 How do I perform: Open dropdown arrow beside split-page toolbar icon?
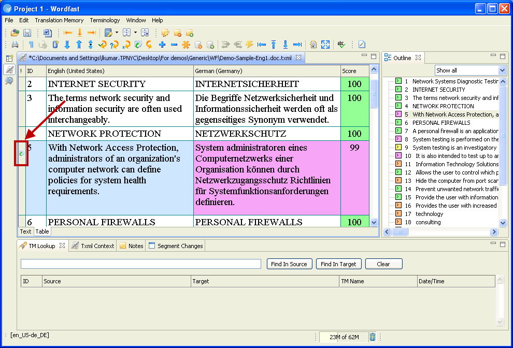click(x=135, y=33)
